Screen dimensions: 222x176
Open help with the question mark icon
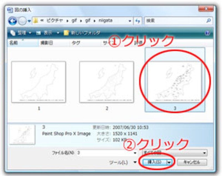pyautogui.click(x=207, y=33)
